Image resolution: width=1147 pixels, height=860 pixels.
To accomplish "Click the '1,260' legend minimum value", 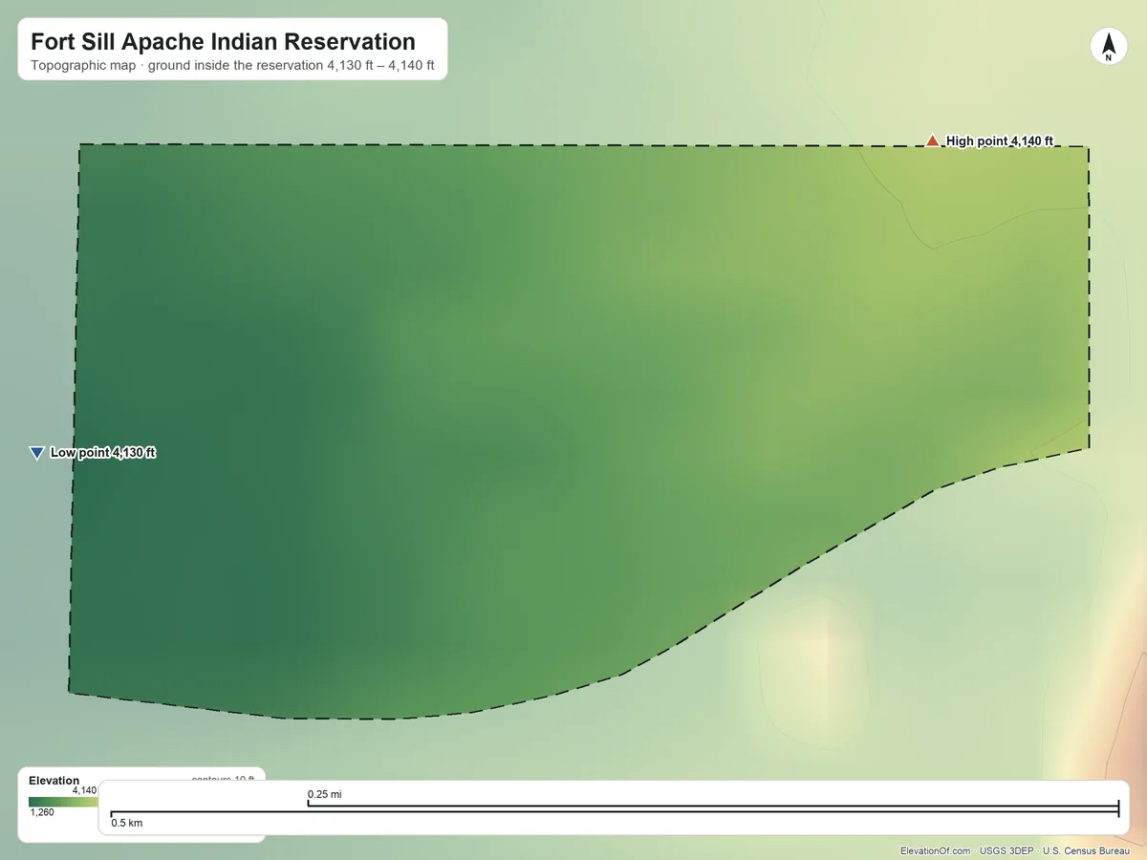I will pyautogui.click(x=42, y=813).
